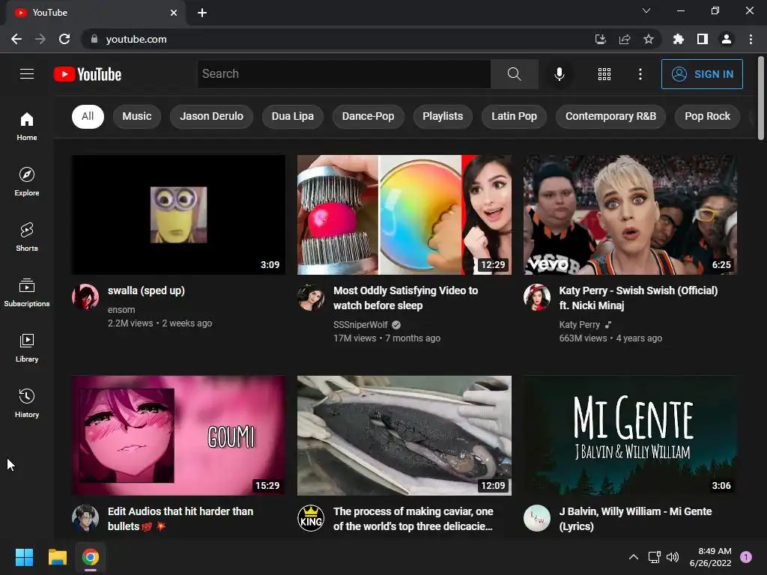
Task: Select the Music filter chip
Action: coord(137,116)
